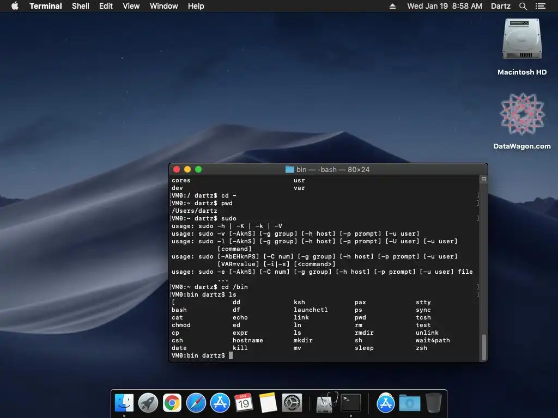Click 'zsh' in the ls listing
This screenshot has height=418, width=558.
421,348
